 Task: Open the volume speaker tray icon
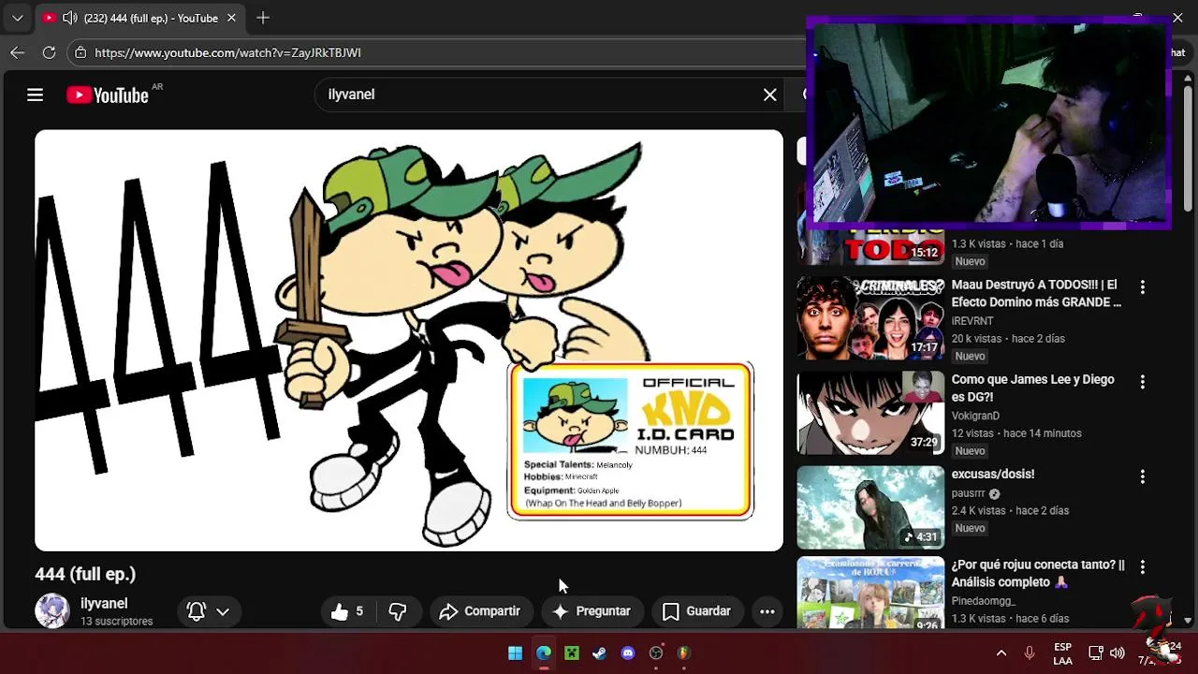(1118, 653)
